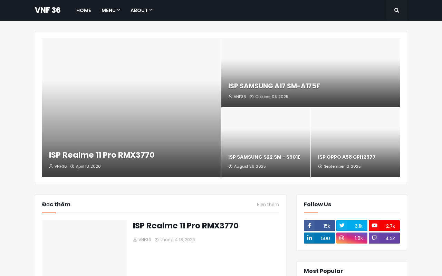
Task: Open the Facebook follow button showing 15k
Action: (319, 226)
